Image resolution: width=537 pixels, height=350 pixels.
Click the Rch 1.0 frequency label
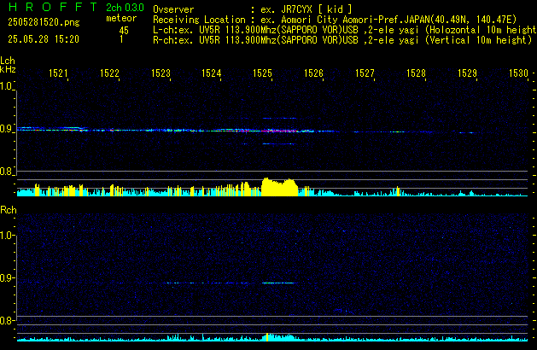coord(6,236)
